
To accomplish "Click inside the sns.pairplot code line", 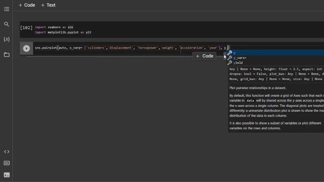I will 132,48.
